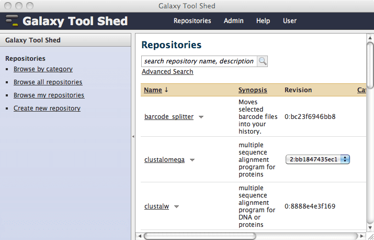
Task: Open the User menu
Action: click(290, 21)
